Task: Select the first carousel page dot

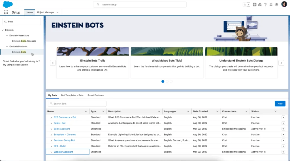Action: [x=163, y=81]
